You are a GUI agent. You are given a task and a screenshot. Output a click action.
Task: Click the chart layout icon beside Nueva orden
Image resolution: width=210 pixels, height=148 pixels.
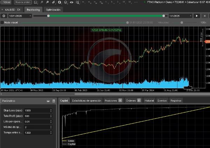tap(35, 2)
